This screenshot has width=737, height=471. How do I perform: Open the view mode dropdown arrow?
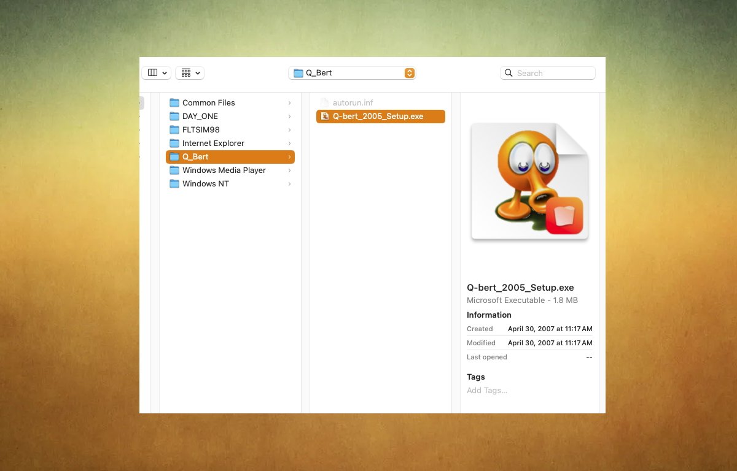pos(165,73)
